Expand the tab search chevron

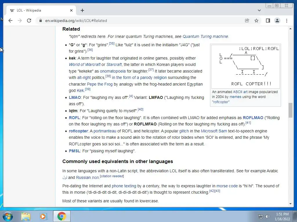259,10
